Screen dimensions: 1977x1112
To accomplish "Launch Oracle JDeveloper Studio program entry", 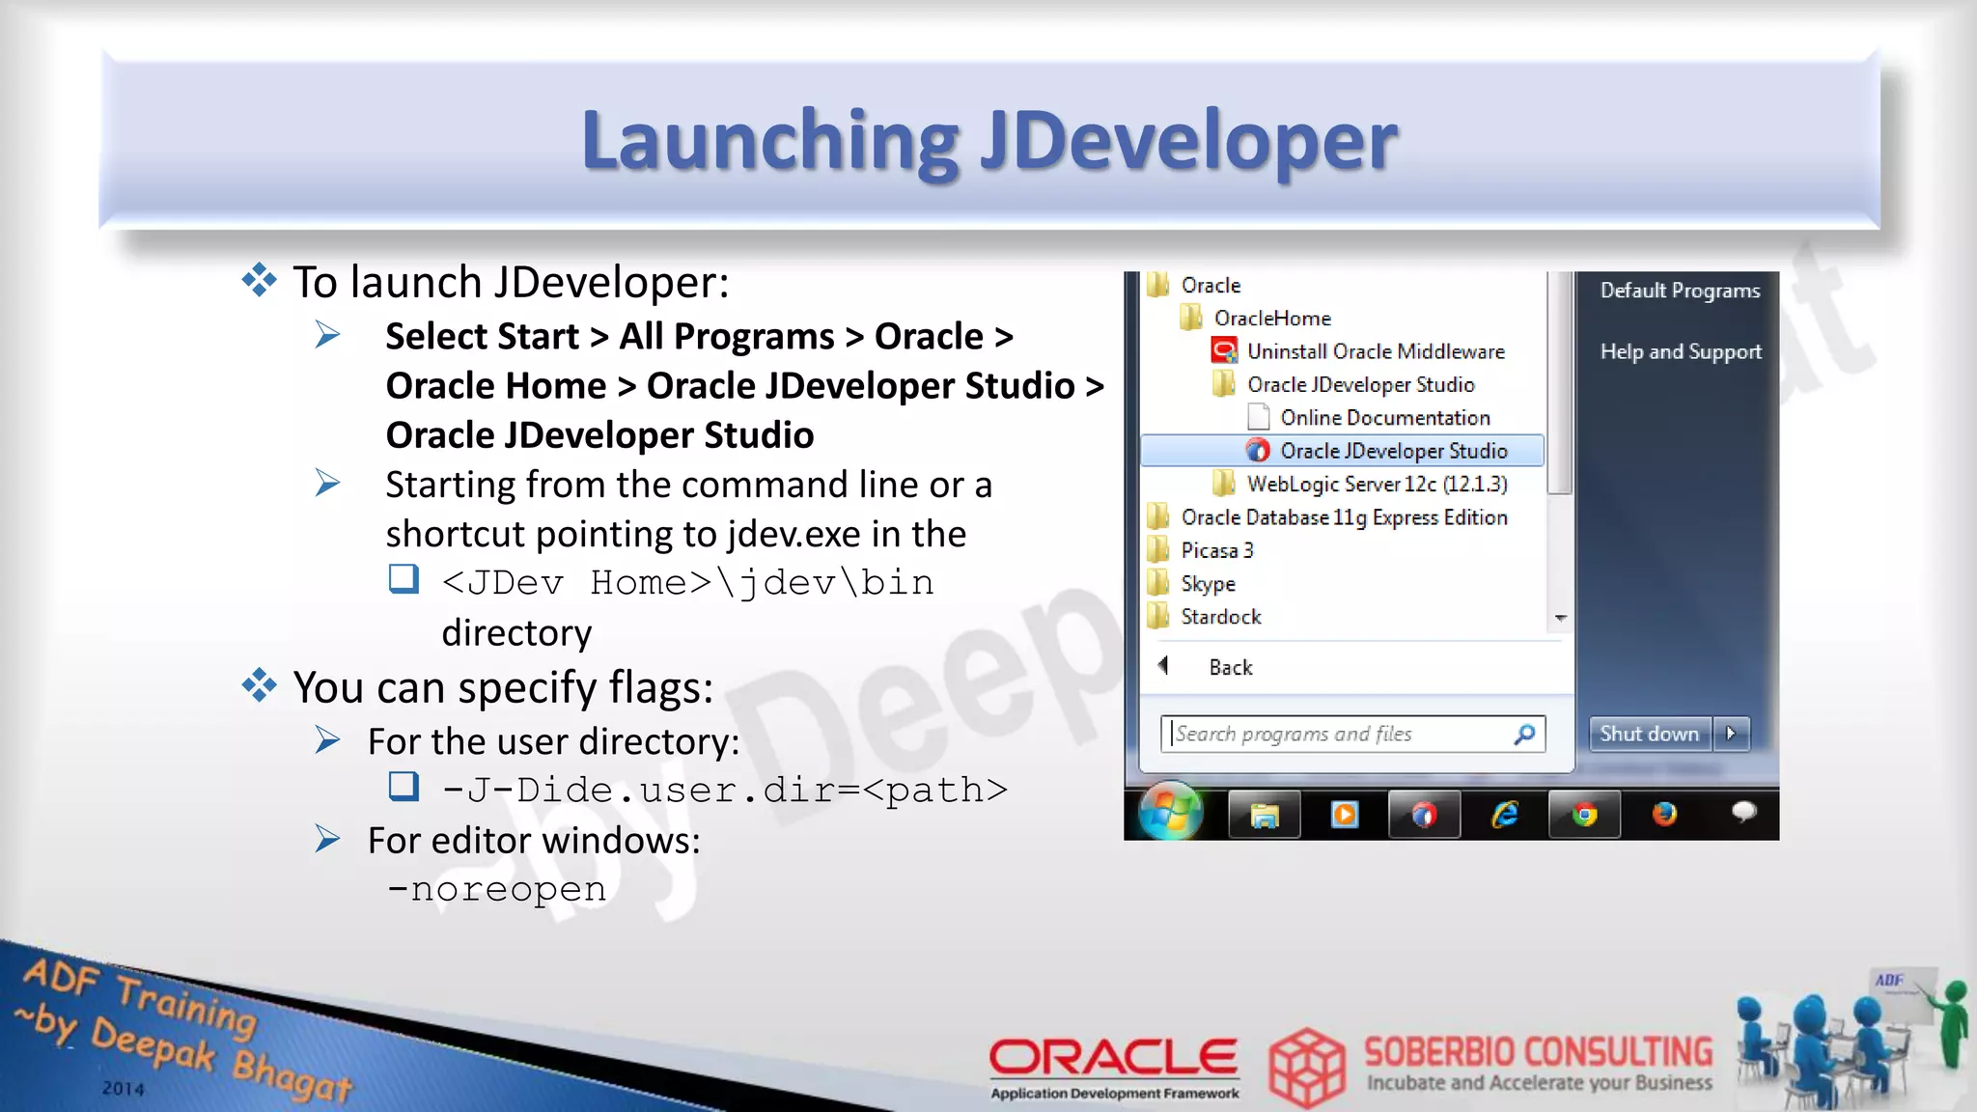I will pos(1393,451).
